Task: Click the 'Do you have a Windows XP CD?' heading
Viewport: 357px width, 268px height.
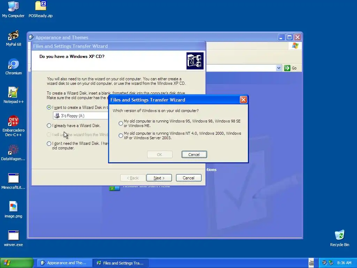Action: [72, 56]
